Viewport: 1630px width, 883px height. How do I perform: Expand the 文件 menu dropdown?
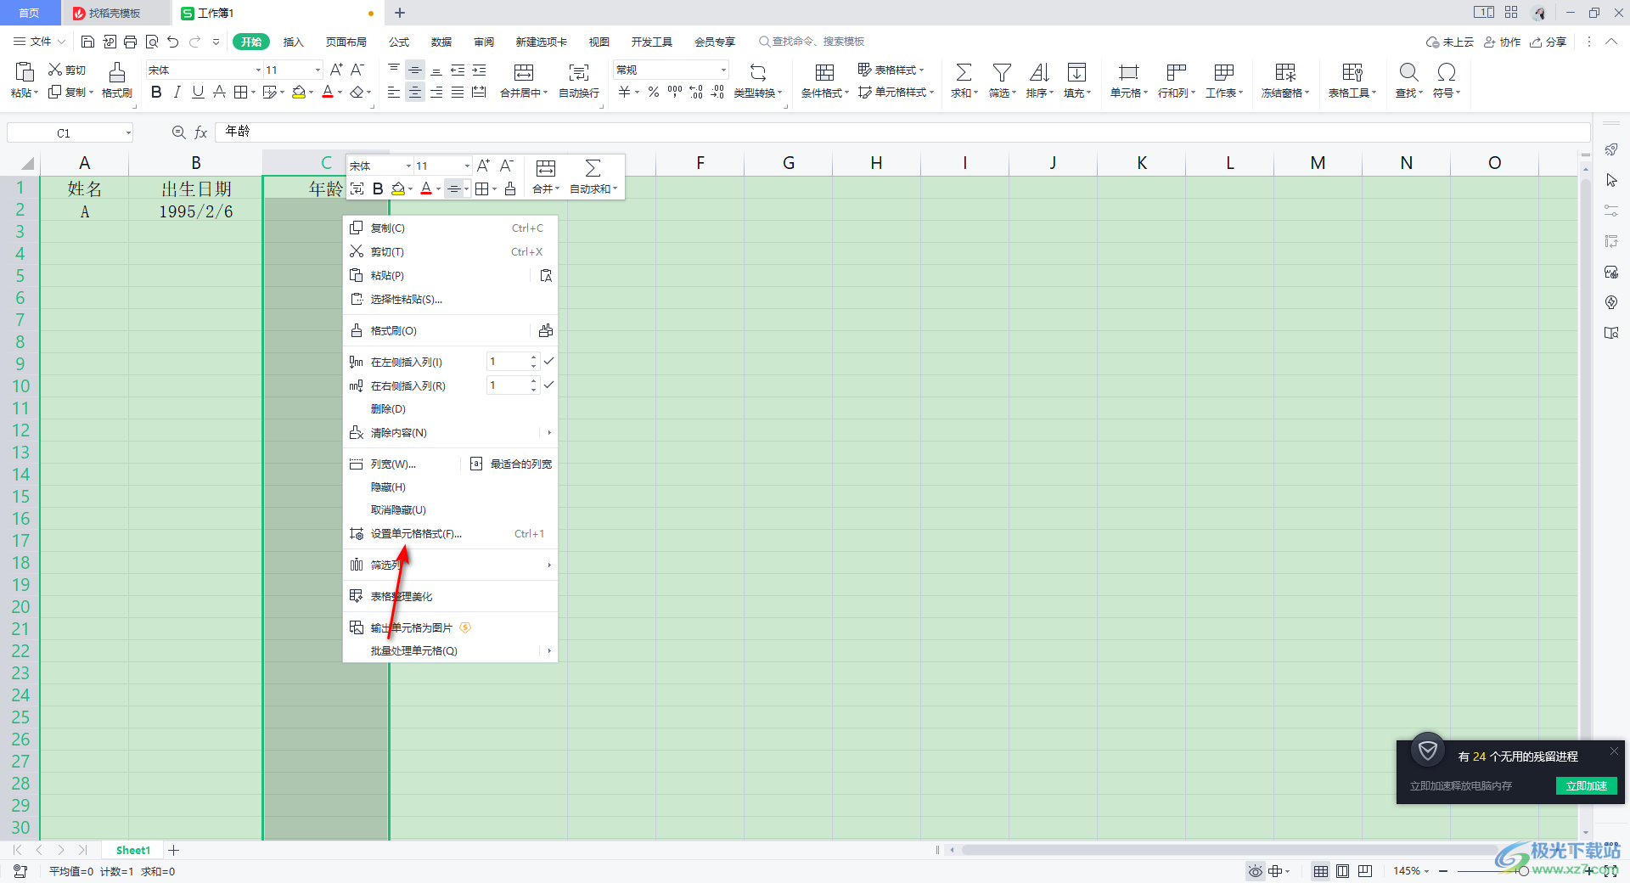[x=39, y=42]
